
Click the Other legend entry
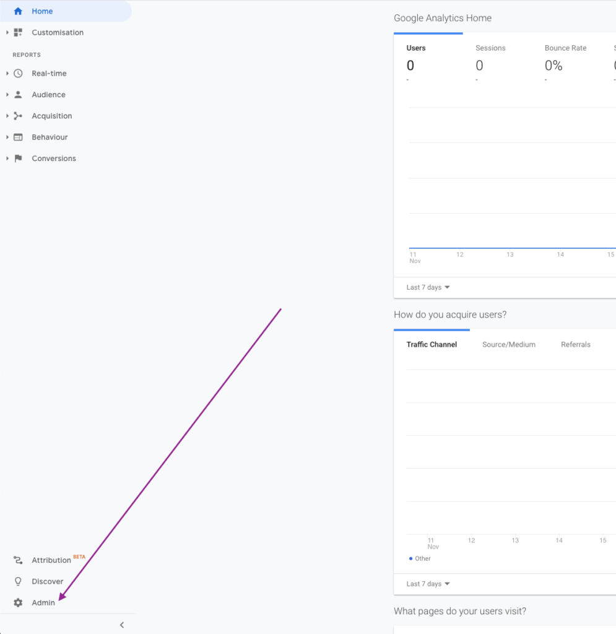420,558
